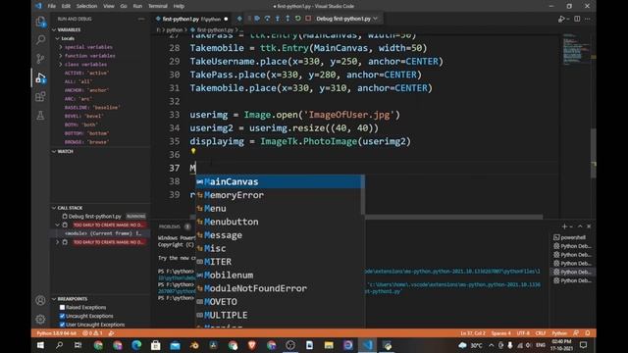Open the Edit menu

[x=66, y=6]
